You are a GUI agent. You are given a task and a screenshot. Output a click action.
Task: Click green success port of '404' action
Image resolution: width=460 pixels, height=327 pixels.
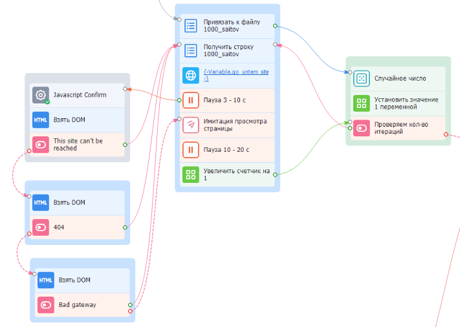tap(125, 227)
